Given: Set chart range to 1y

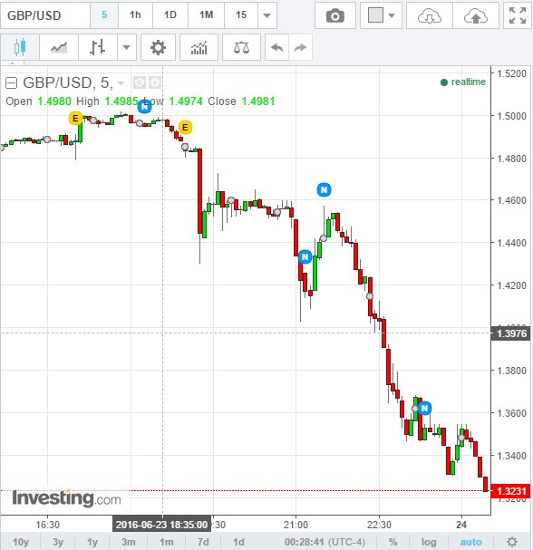Looking at the screenshot, I should (x=92, y=542).
